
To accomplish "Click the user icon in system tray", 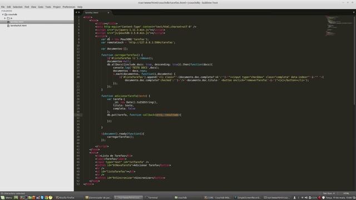I will 294,198.
